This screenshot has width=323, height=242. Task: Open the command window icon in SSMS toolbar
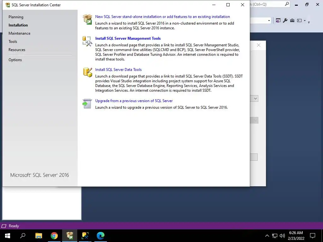point(300,20)
